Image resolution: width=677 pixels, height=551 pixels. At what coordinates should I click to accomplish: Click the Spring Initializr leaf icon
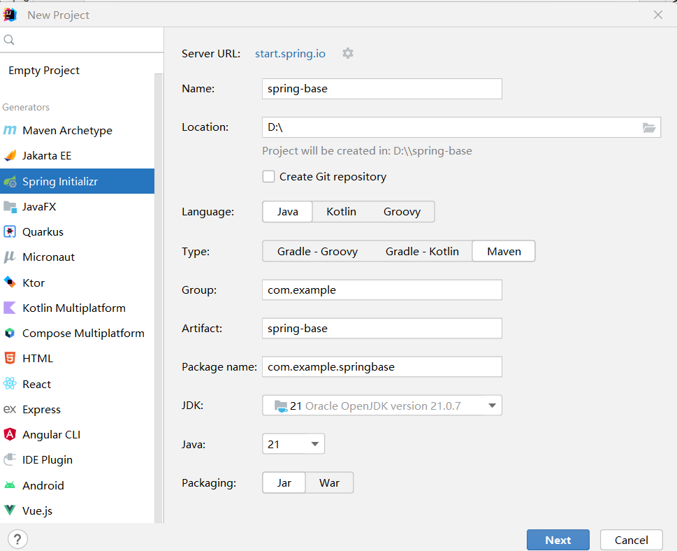click(10, 182)
